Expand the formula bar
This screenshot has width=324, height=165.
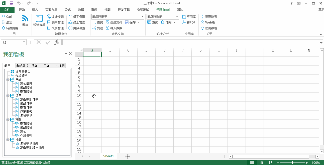(x=321, y=42)
